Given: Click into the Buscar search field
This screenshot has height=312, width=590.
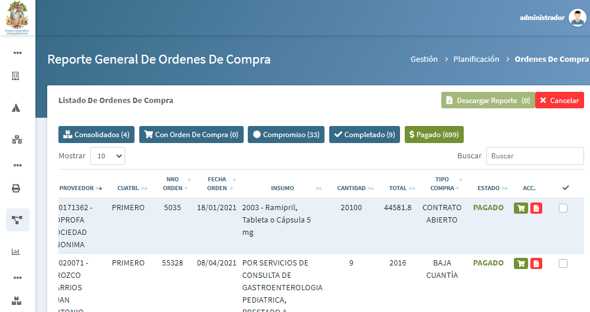Looking at the screenshot, I should coord(535,156).
